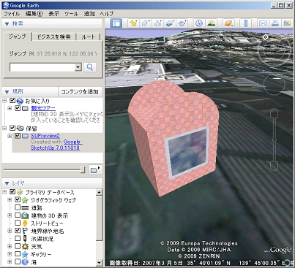Show historical imagery clock icon
This screenshot has height=268, width=295.
199,23
